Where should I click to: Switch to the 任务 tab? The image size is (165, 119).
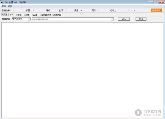point(12,15)
